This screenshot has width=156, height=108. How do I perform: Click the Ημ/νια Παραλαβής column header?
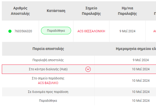coord(127,11)
